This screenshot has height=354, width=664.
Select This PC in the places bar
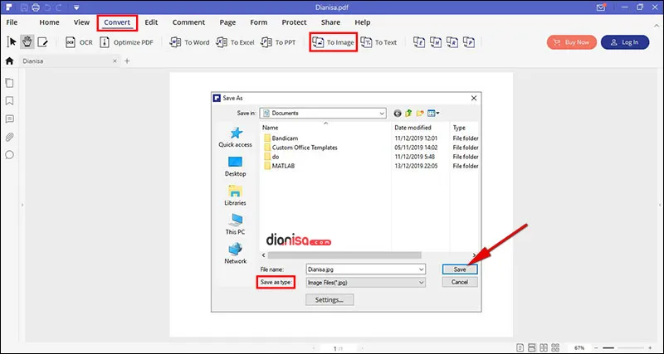pyautogui.click(x=235, y=224)
